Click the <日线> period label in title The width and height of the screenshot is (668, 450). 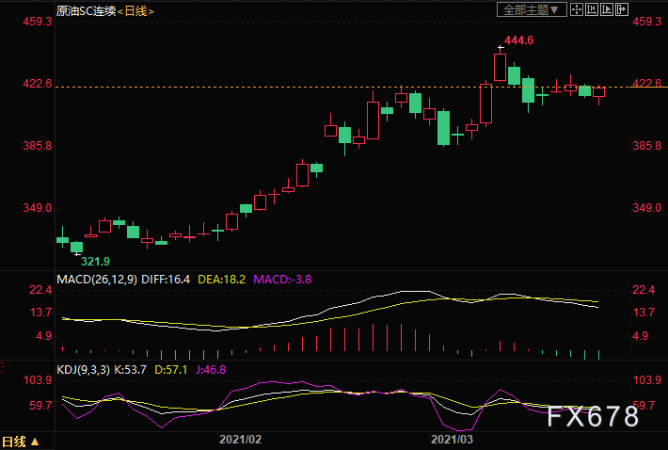135,11
